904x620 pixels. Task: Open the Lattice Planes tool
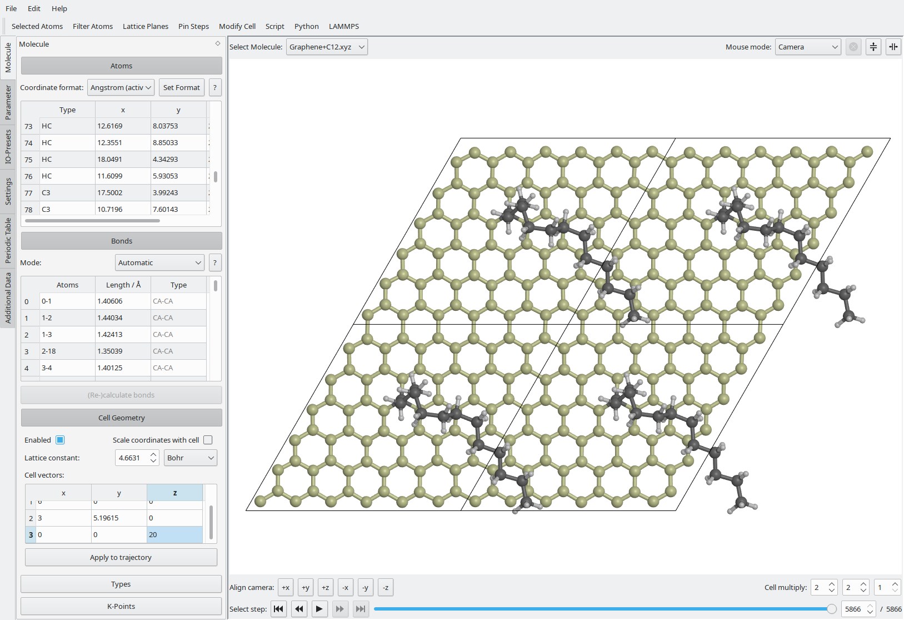[145, 26]
